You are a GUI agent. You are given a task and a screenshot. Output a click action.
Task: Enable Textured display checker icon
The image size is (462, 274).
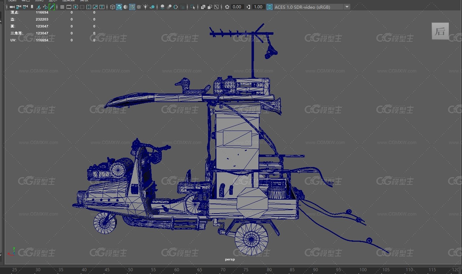[139, 7]
